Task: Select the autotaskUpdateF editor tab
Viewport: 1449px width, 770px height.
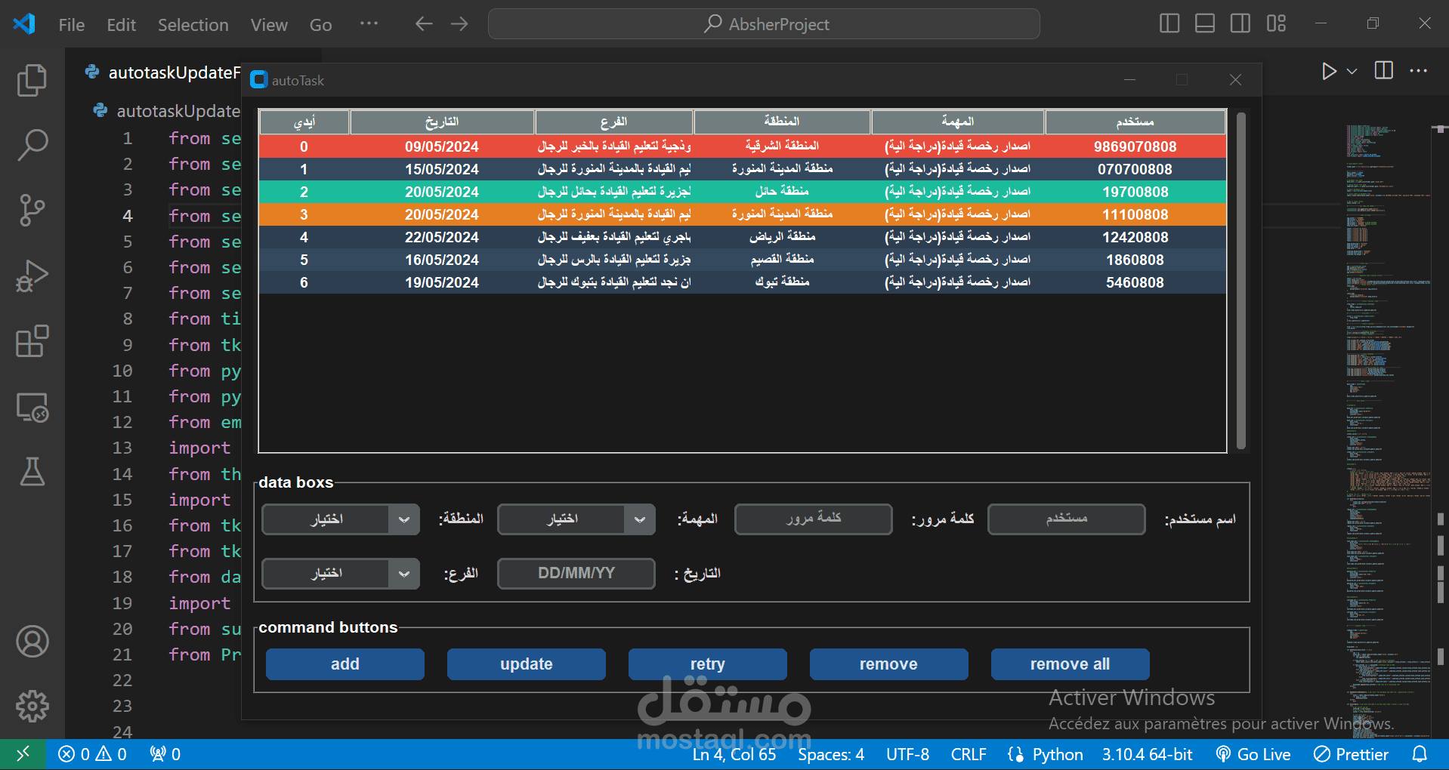Action: 172,72
